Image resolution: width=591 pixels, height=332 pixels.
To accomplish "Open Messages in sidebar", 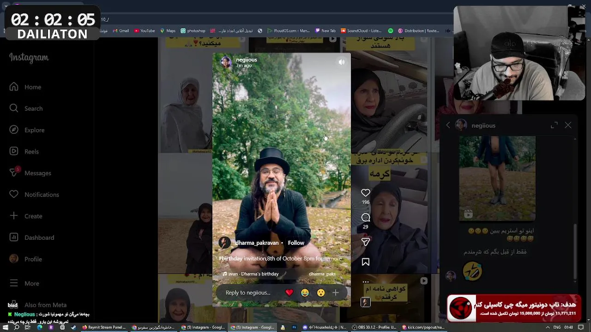I will click(x=30, y=173).
